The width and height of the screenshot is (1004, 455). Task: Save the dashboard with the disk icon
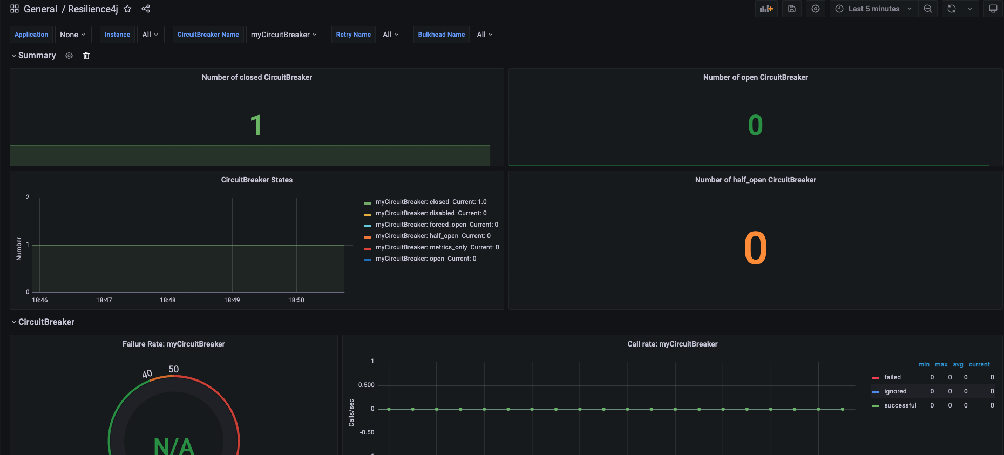click(792, 9)
